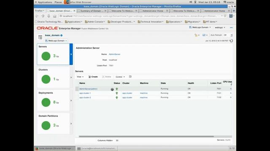Viewport: 270px width, 151px height.
Task: Open the Control dropdown in Servers toolbar
Action: click(120, 77)
